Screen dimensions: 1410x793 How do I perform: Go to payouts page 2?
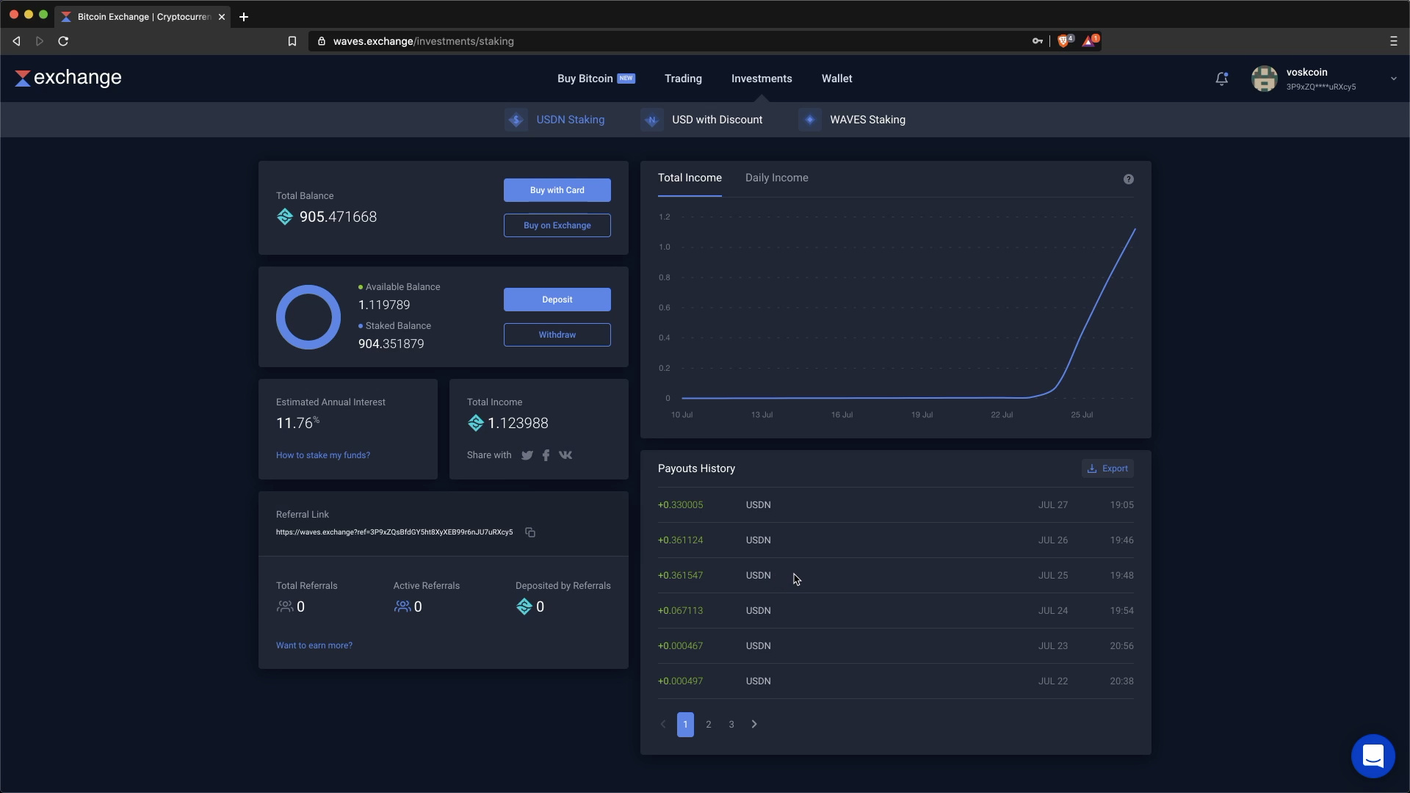[x=709, y=725]
